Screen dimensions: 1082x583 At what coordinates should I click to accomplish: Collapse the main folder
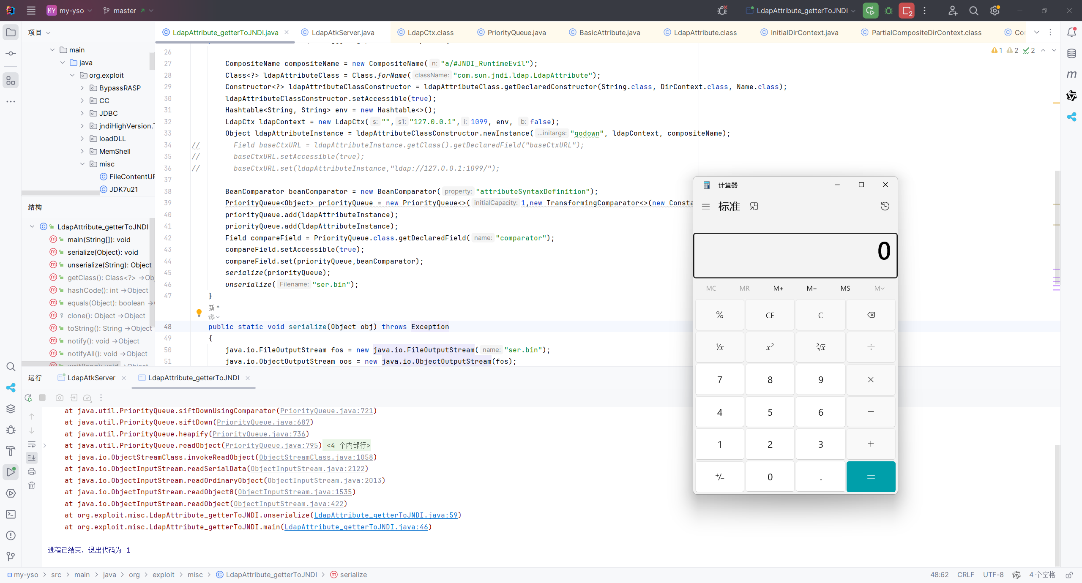52,50
